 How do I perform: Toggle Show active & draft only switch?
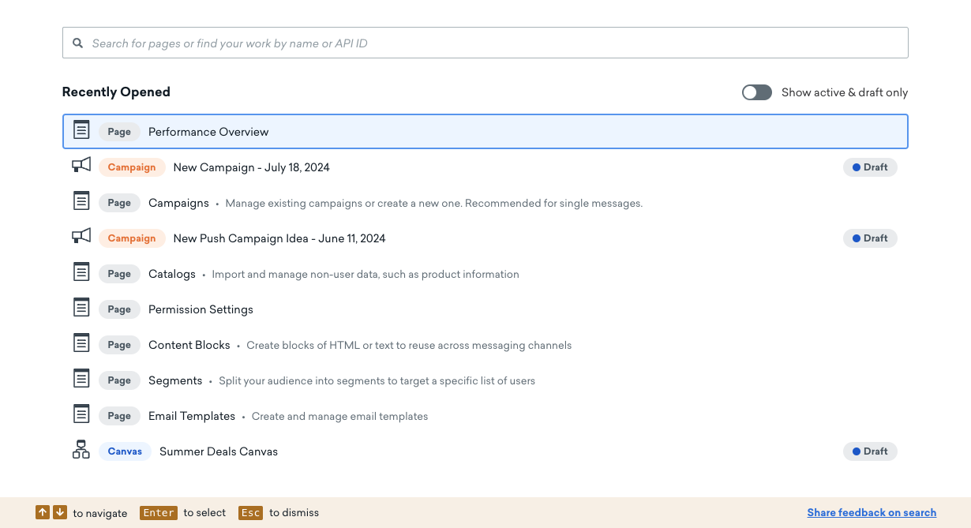click(x=756, y=92)
